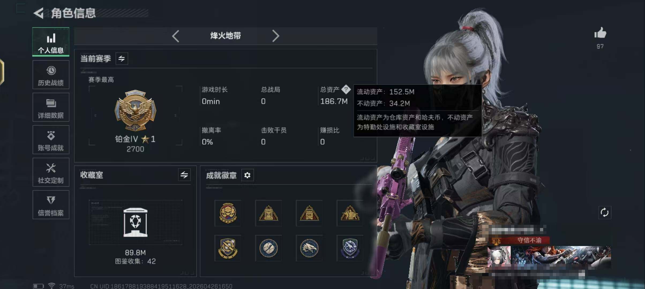Open the 社交定制 section
This screenshot has height=289, width=645.
pos(51,172)
